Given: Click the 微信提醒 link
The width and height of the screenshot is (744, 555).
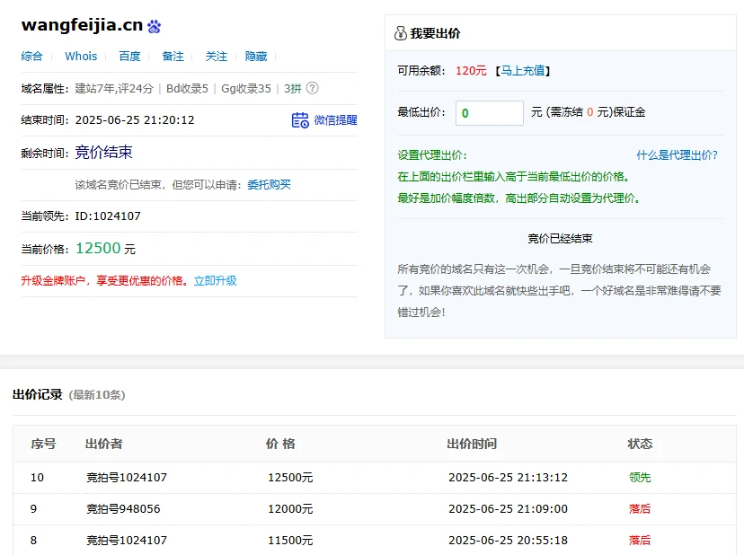Looking at the screenshot, I should coord(335,120).
